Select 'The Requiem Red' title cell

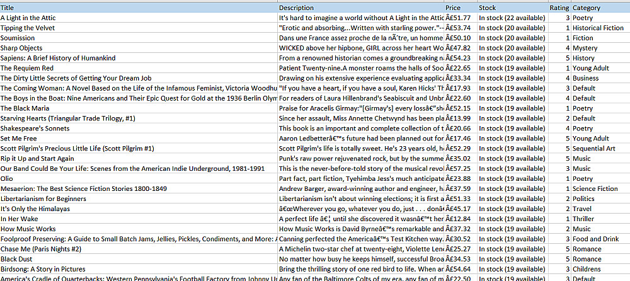pos(139,68)
